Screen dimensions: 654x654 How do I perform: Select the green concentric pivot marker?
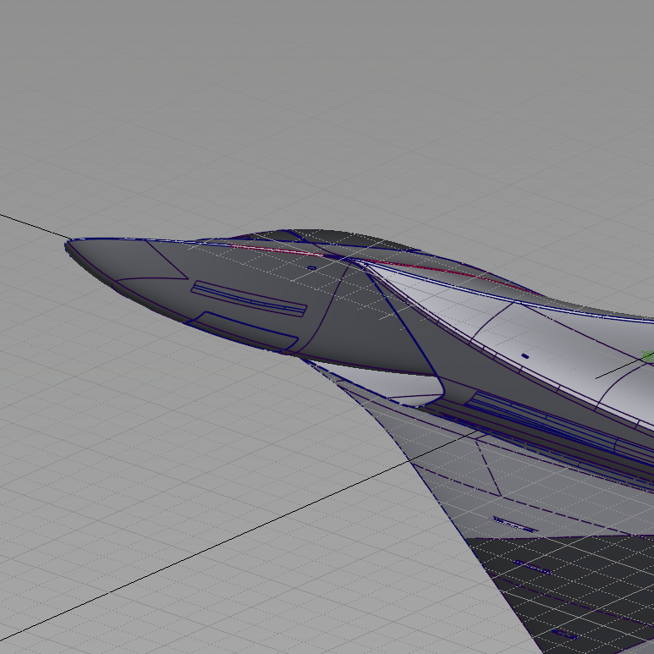click(647, 356)
